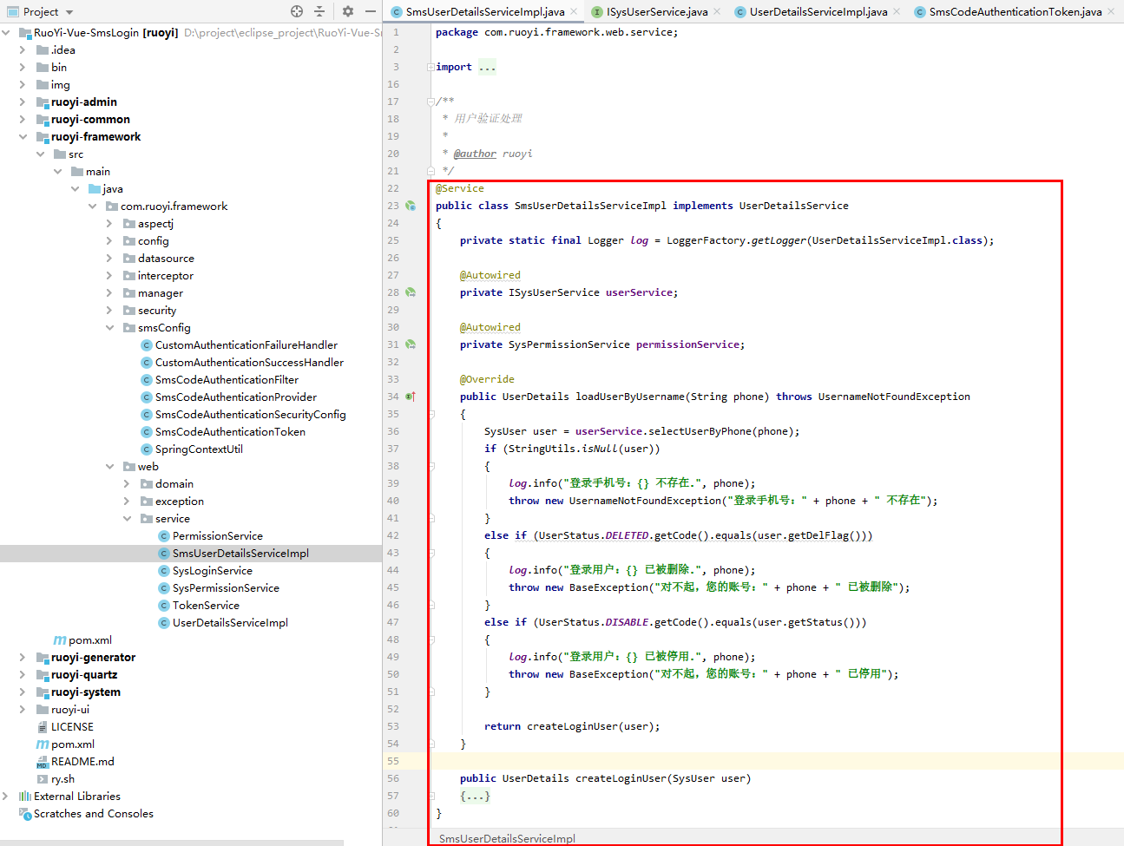Image resolution: width=1124 pixels, height=846 pixels.
Task: Open UserDetailsServiceImpl in project tree
Action: coord(230,623)
